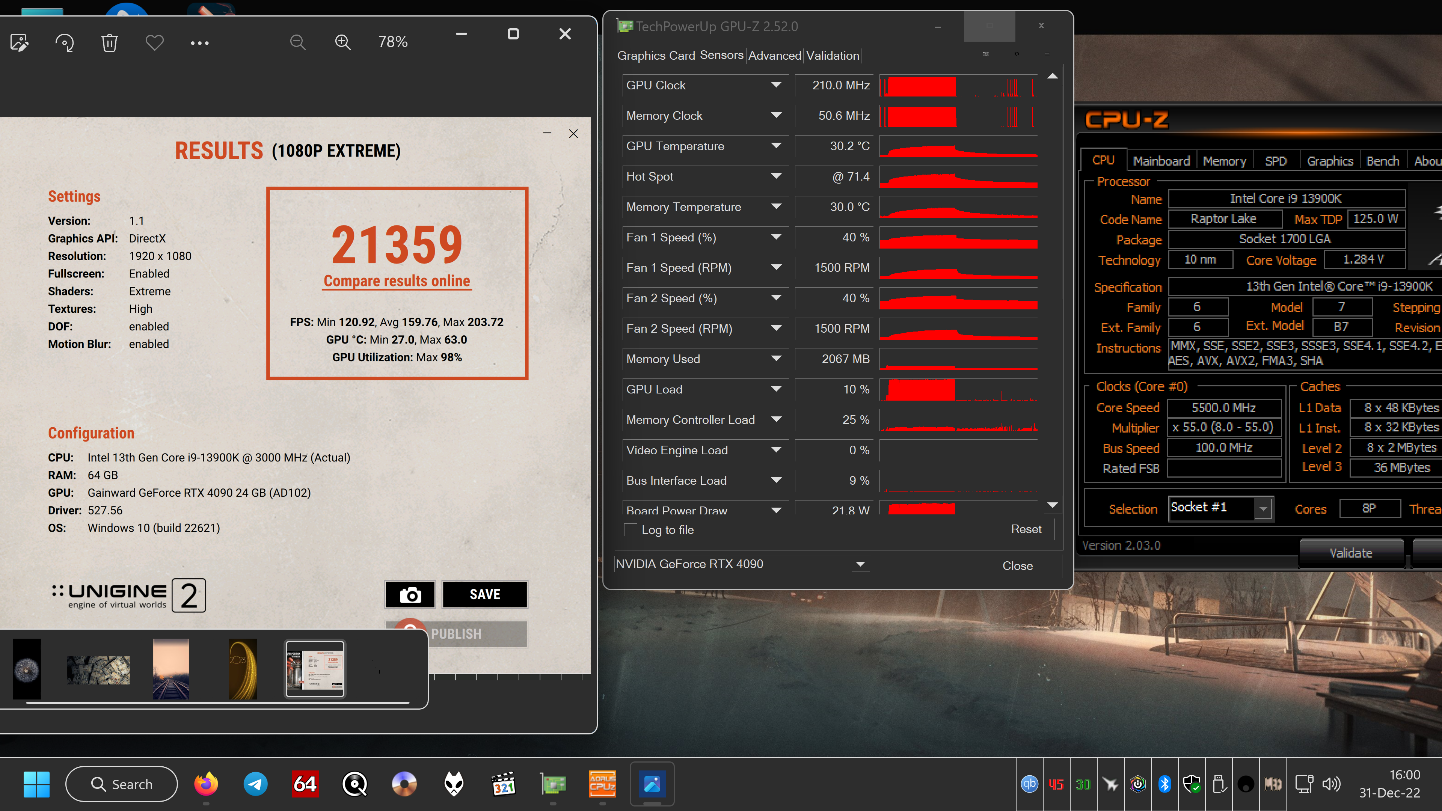Click the volume speaker tray icon

pos(1331,784)
